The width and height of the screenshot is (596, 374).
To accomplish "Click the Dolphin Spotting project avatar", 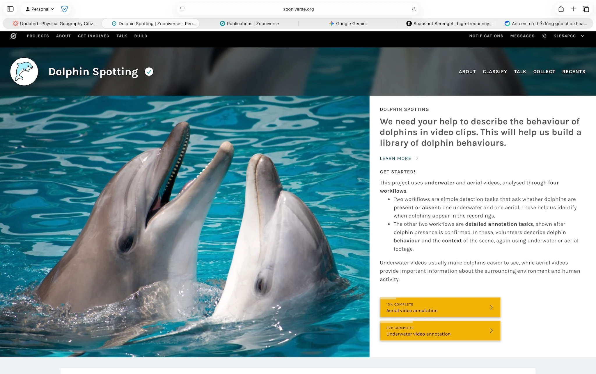I will [x=24, y=72].
